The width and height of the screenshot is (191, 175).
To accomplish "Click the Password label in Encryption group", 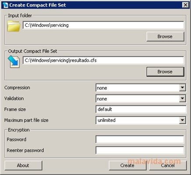I will point(17,139).
